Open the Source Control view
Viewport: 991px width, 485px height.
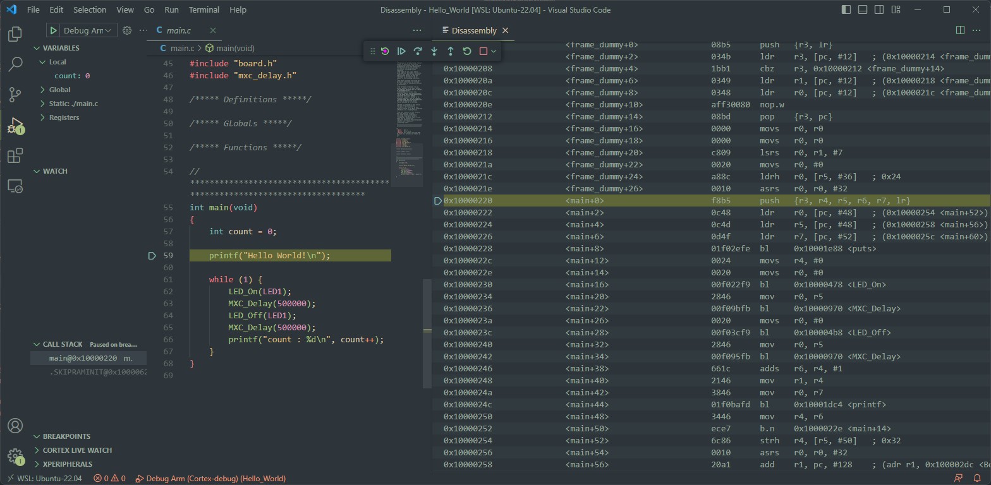point(15,94)
